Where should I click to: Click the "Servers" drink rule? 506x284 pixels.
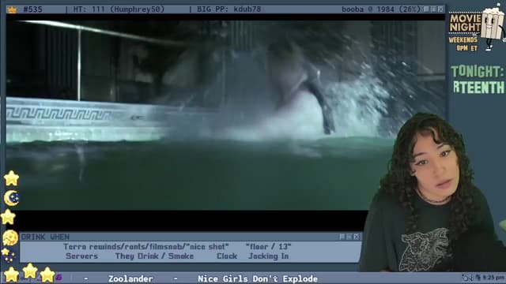point(81,256)
